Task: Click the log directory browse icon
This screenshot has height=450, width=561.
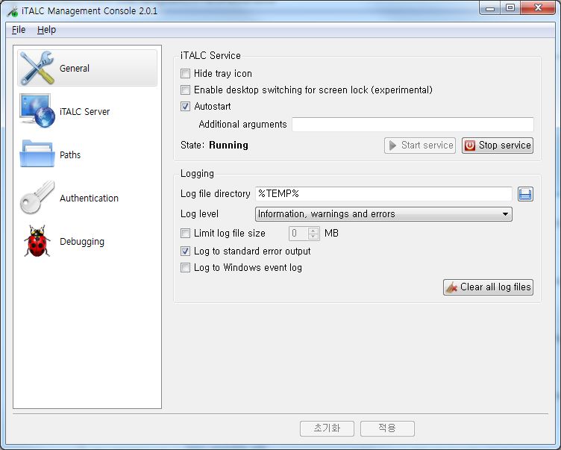Action: click(525, 194)
